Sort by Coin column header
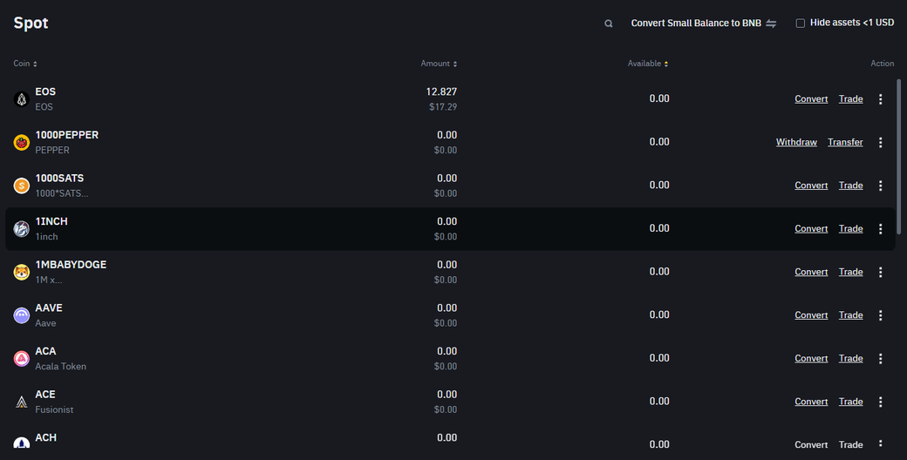 tap(25, 64)
